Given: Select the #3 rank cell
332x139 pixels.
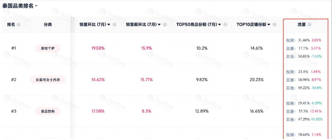Looking at the screenshot, I should pyautogui.click(x=14, y=111).
